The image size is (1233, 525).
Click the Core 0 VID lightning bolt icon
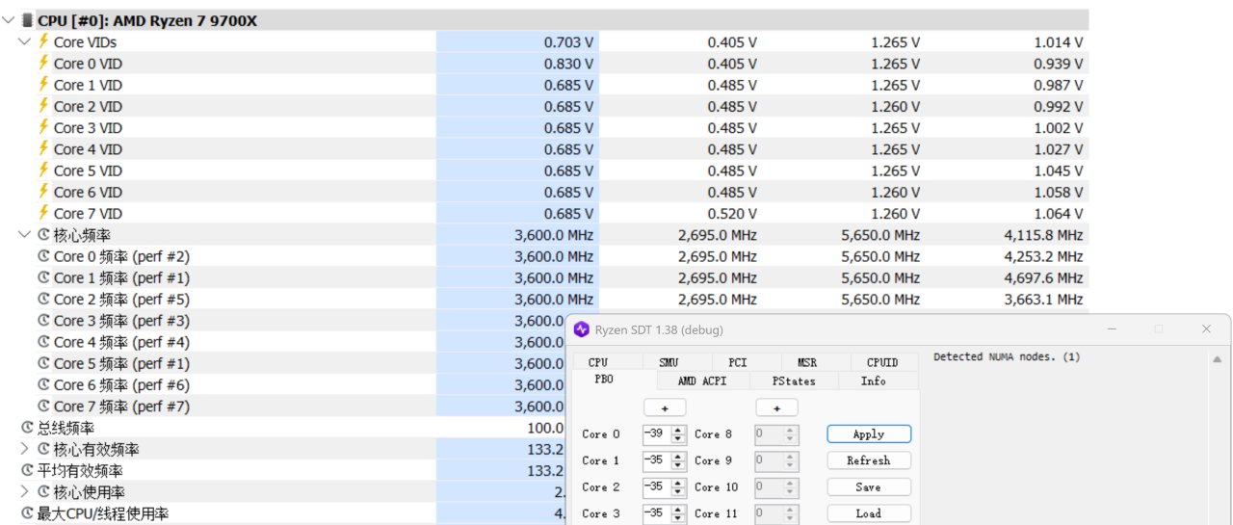(43, 64)
